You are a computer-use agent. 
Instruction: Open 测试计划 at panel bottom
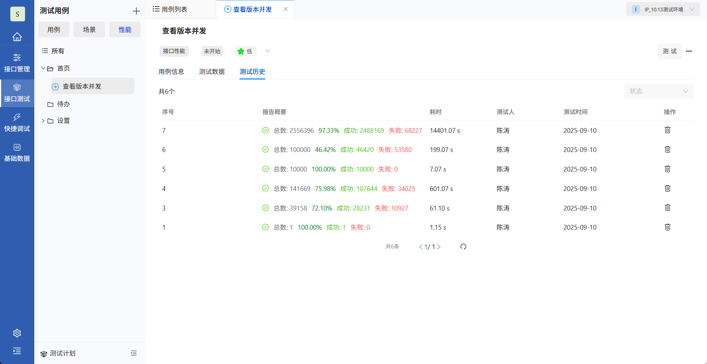tap(62, 353)
